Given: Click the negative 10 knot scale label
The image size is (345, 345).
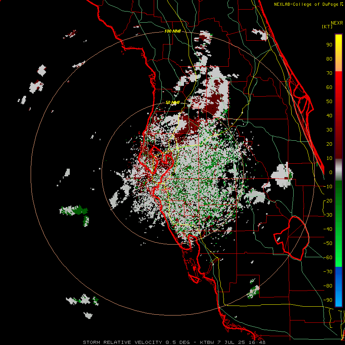Looking at the screenshot, I should pyautogui.click(x=328, y=187).
